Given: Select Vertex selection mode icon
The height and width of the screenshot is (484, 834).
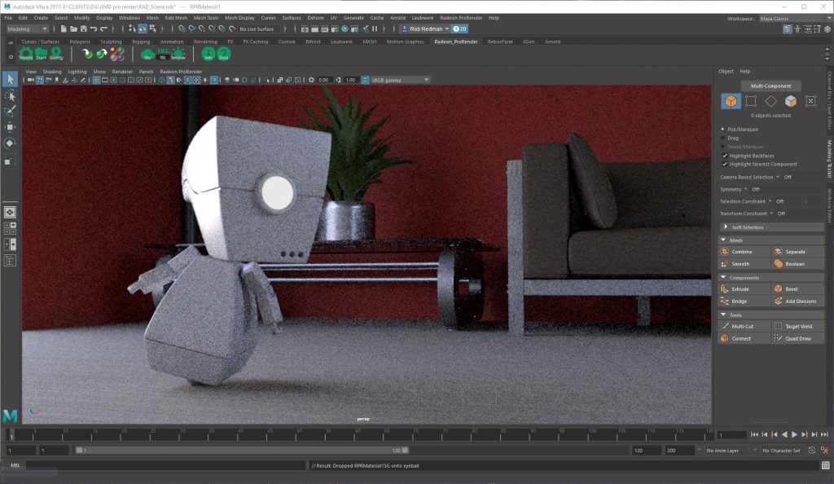Looking at the screenshot, I should [x=750, y=101].
